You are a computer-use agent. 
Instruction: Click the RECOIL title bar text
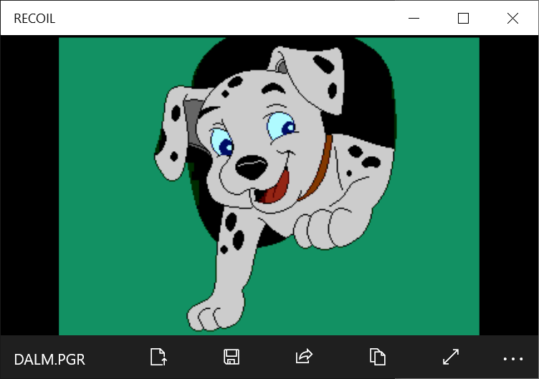[x=34, y=19]
